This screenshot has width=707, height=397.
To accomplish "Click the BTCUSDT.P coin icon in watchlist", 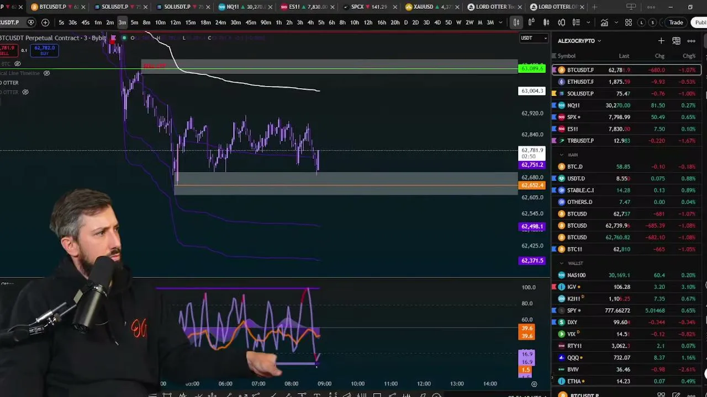I will tap(561, 70).
